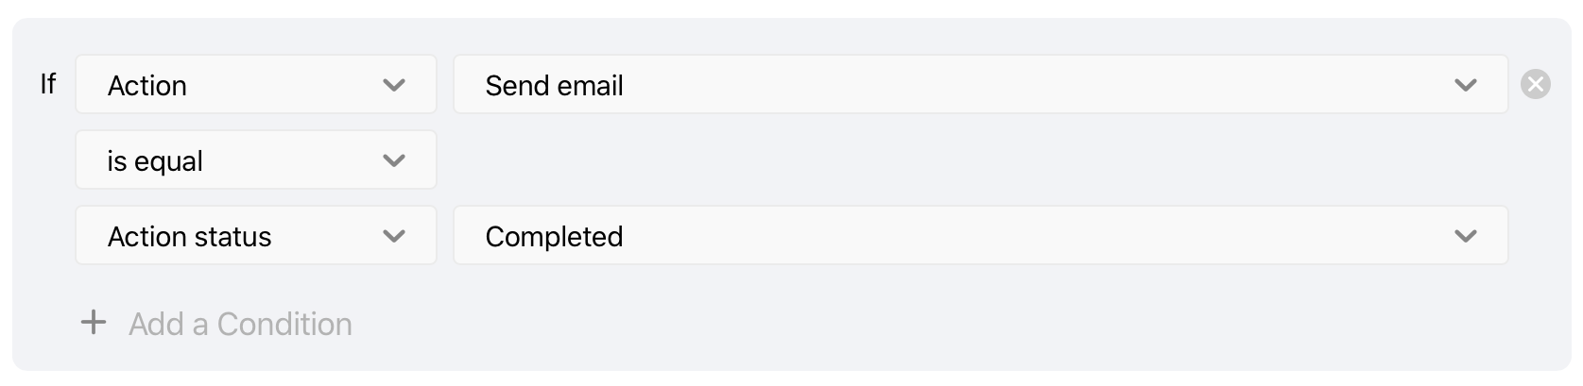Open the Action condition type dropdown
This screenshot has width=1583, height=386.
click(256, 84)
